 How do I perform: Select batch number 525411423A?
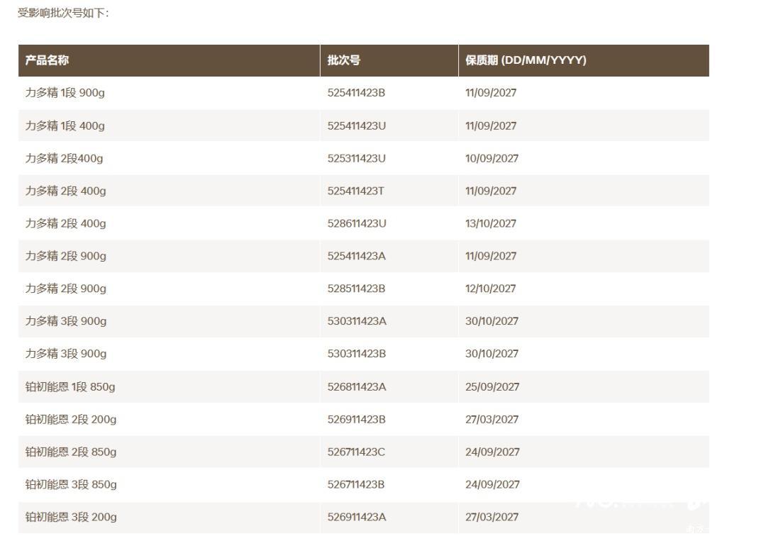click(x=356, y=256)
